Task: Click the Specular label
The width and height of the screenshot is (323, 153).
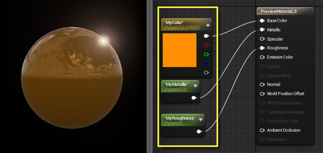Action: tap(275, 39)
